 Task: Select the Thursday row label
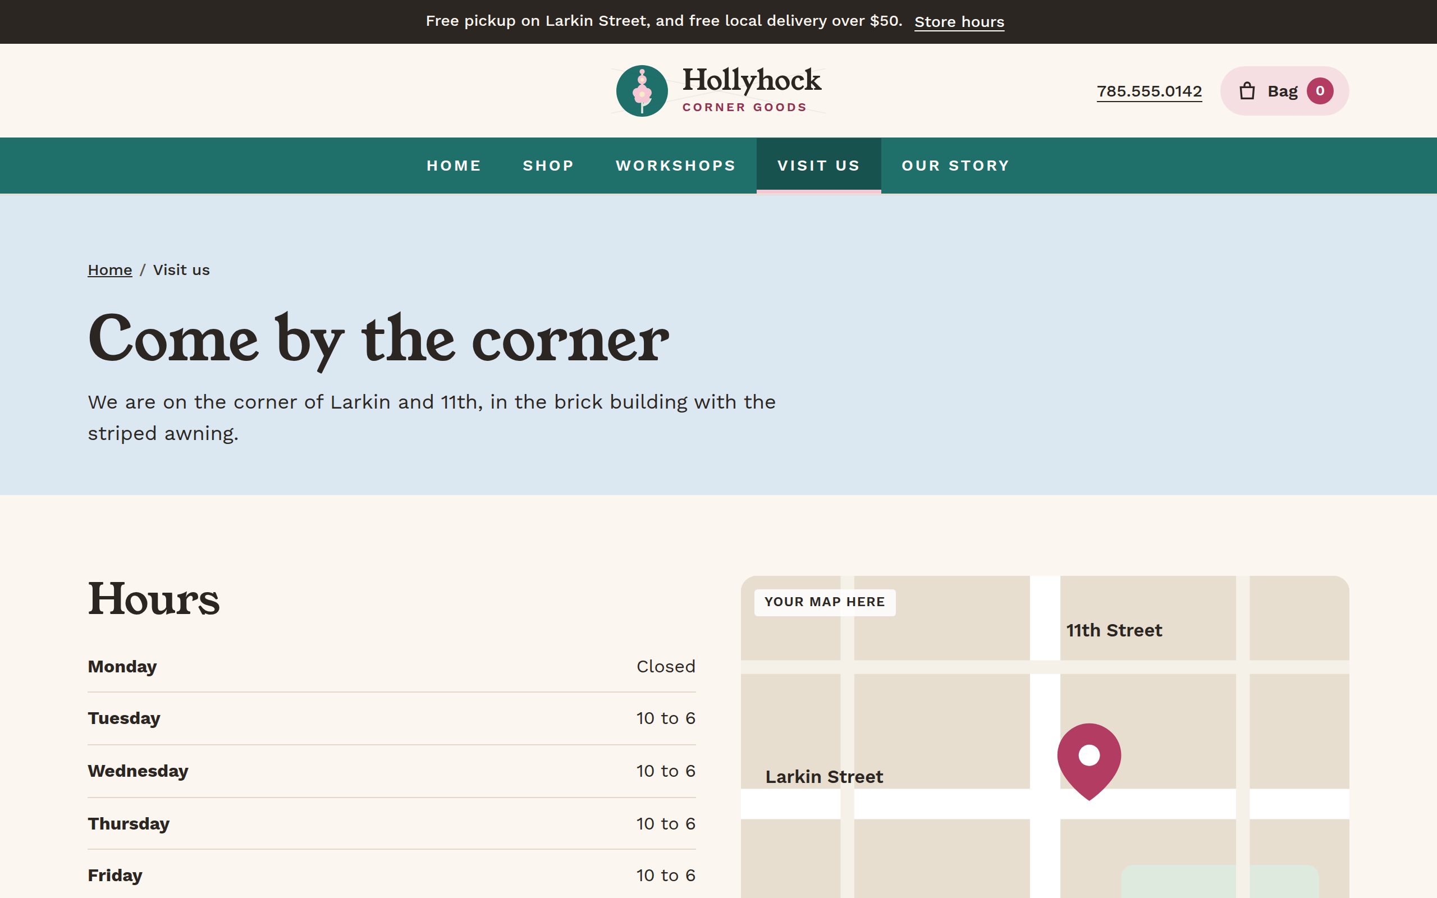(x=129, y=824)
